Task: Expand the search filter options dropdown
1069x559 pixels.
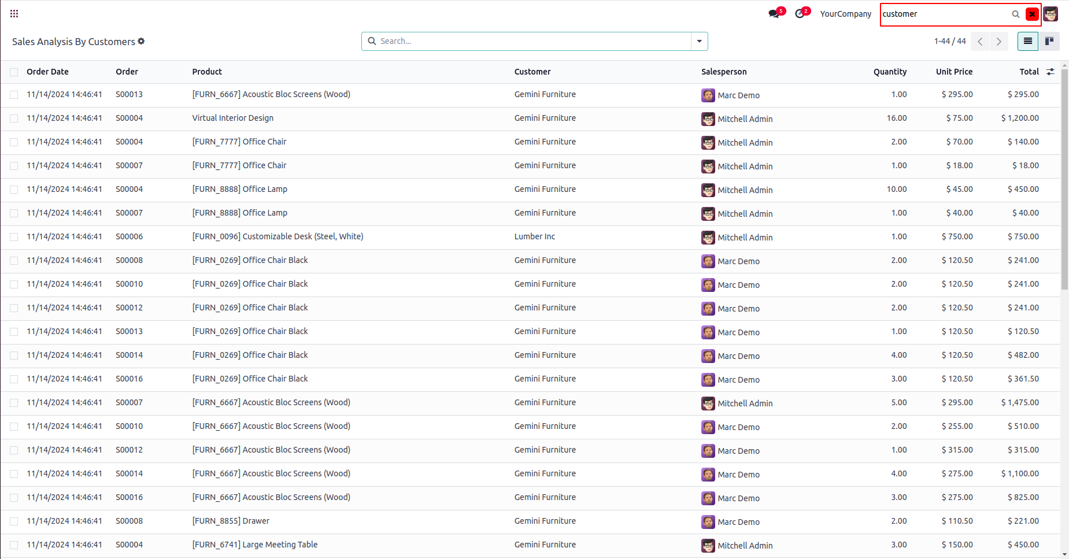Action: (x=699, y=42)
